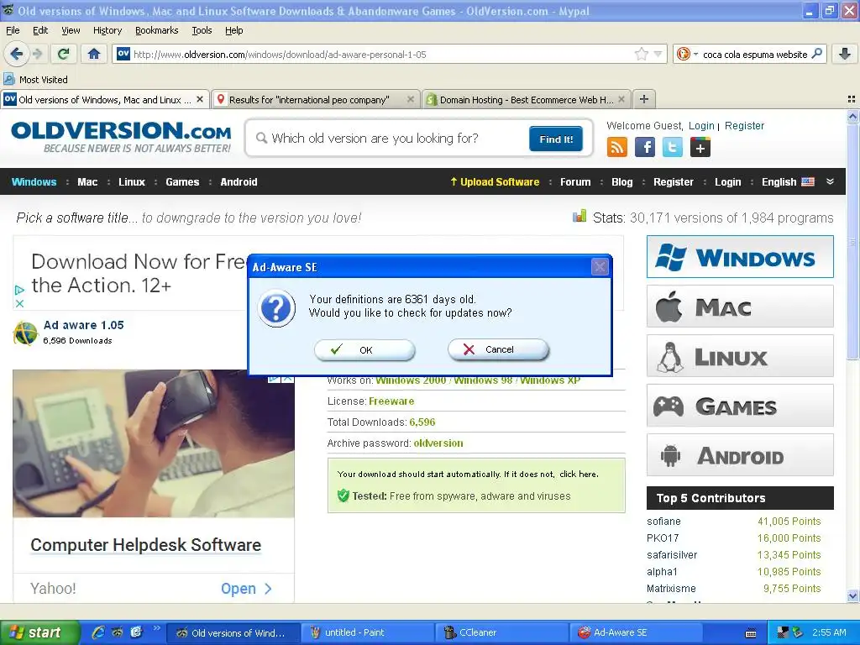Click the scrollbar down arrow
The width and height of the screenshot is (860, 645).
pyautogui.click(x=852, y=595)
